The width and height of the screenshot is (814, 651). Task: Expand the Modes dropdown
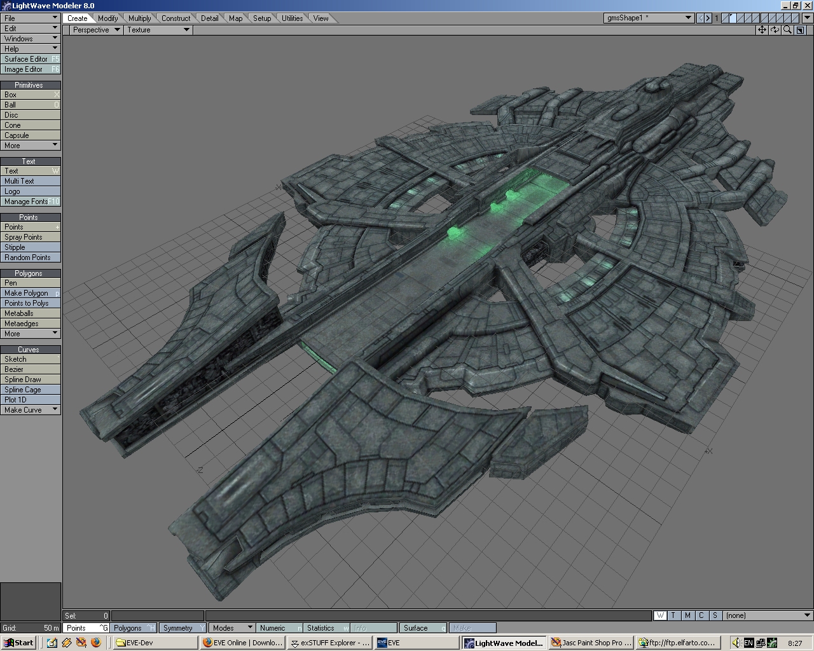click(x=232, y=628)
